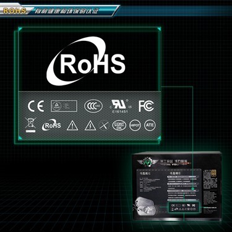Viewport: 232px width, 232px height.
Task: Click the ROHS banner label at top
Action: pos(15,11)
